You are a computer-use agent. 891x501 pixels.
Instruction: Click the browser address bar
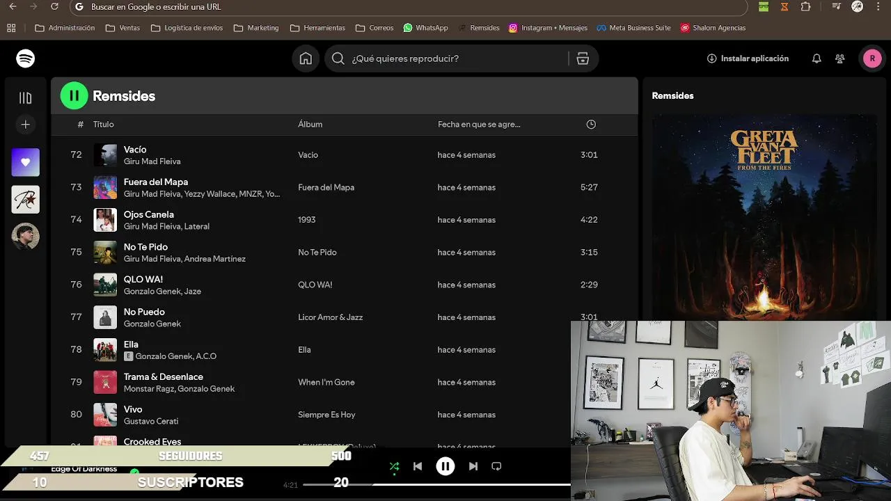point(409,7)
